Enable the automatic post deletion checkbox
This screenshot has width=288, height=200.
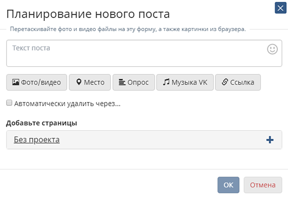point(9,103)
